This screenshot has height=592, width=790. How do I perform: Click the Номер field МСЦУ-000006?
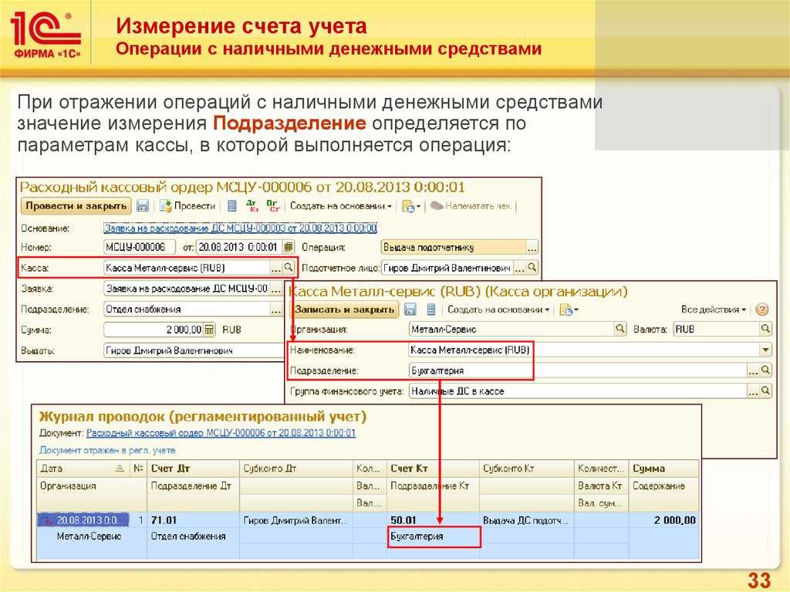coord(140,247)
